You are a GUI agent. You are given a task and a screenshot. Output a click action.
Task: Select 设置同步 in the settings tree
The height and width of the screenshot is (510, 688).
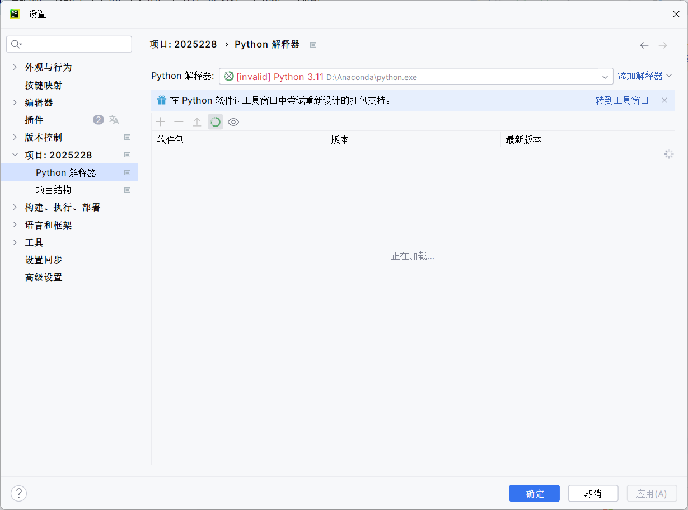click(x=44, y=260)
